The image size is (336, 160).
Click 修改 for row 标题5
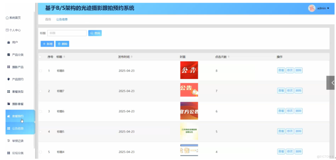click(x=290, y=131)
